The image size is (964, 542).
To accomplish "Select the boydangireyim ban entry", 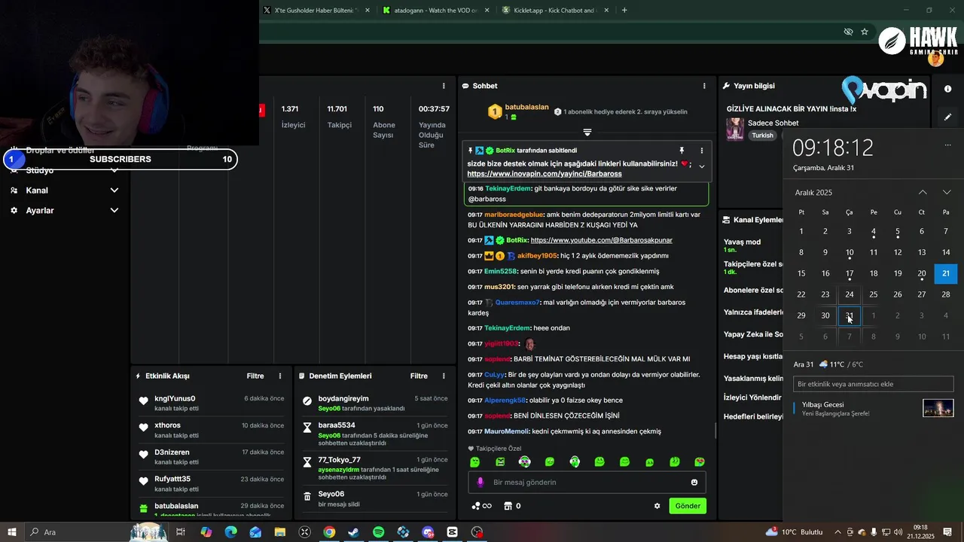I will click(375, 403).
